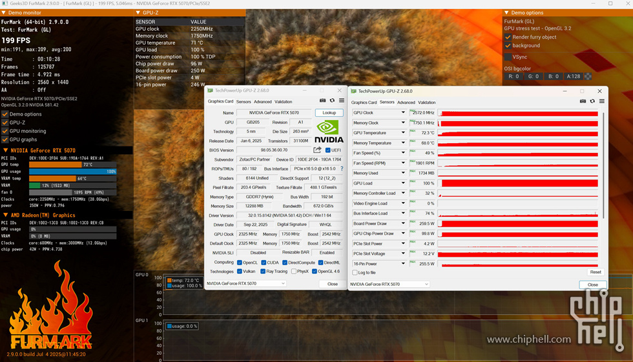Open the GPU Temperature sensor dropdown
The height and width of the screenshot is (362, 633).
click(x=404, y=133)
